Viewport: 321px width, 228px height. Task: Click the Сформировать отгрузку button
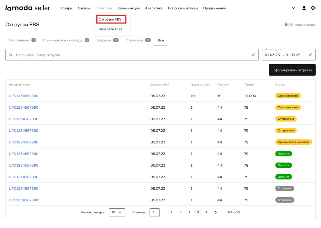(292, 70)
